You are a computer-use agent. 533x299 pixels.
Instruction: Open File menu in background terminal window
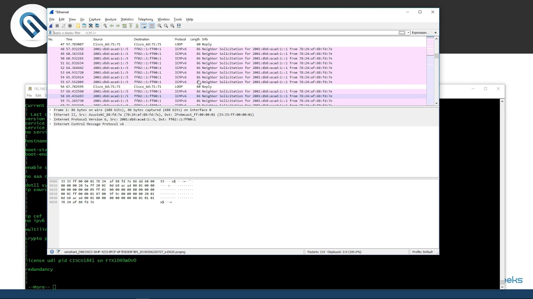coord(29,96)
